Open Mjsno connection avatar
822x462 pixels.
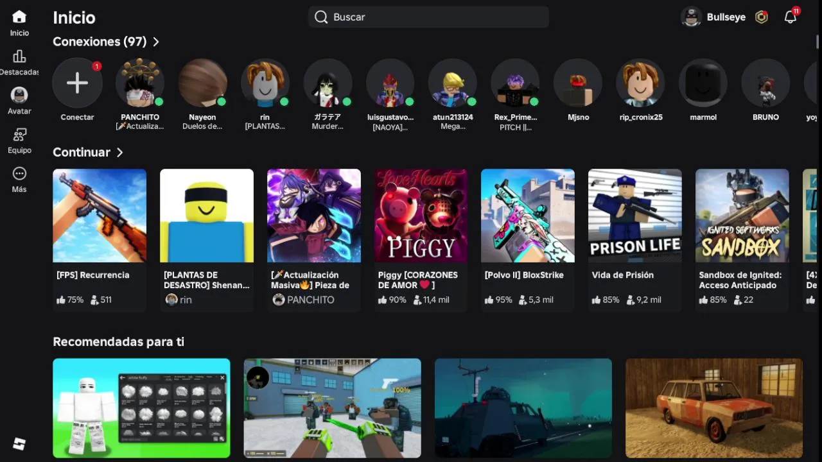(578, 83)
